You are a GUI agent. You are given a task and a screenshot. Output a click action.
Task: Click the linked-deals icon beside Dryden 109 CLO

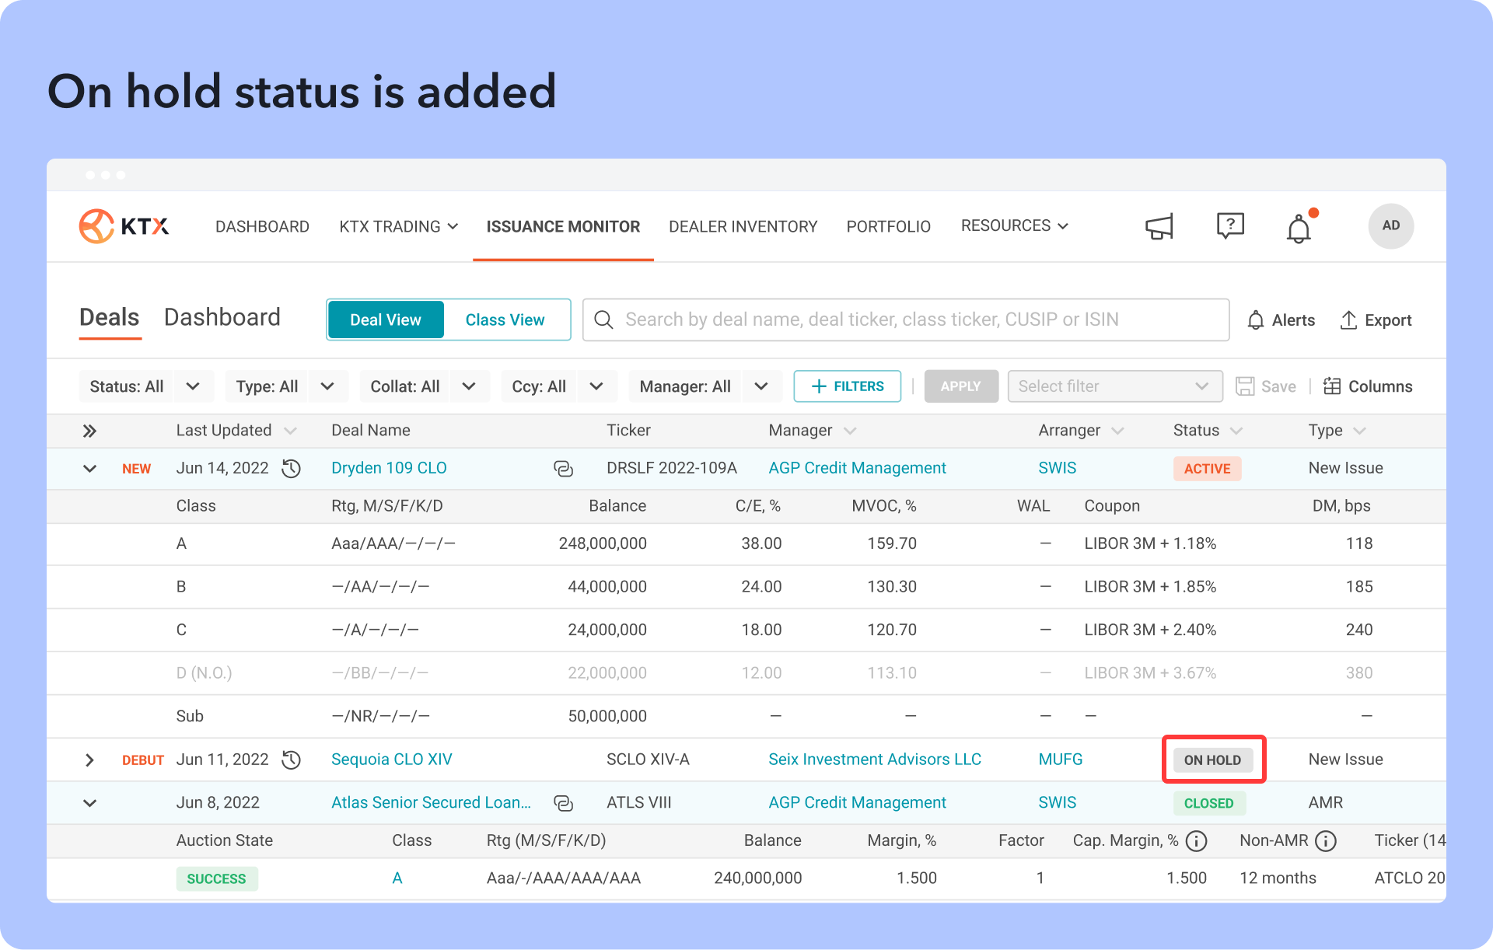click(x=563, y=468)
